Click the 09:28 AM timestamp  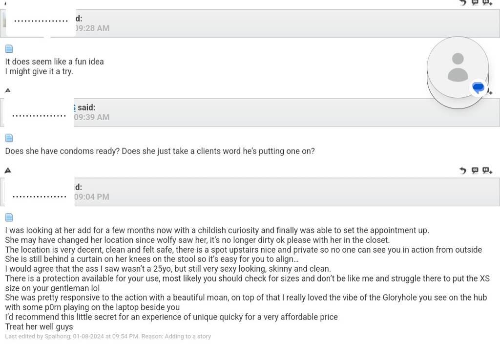(92, 28)
